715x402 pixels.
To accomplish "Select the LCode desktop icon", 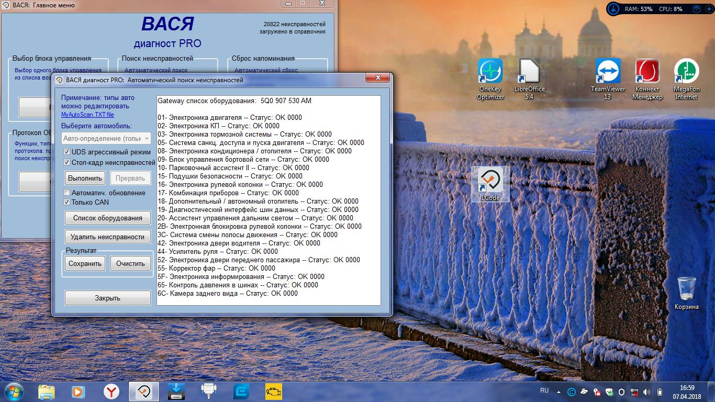I will 490,185.
